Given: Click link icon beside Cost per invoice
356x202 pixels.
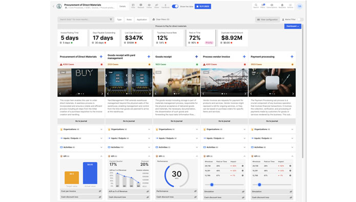Looking at the screenshot, I should click(x=100, y=191).
